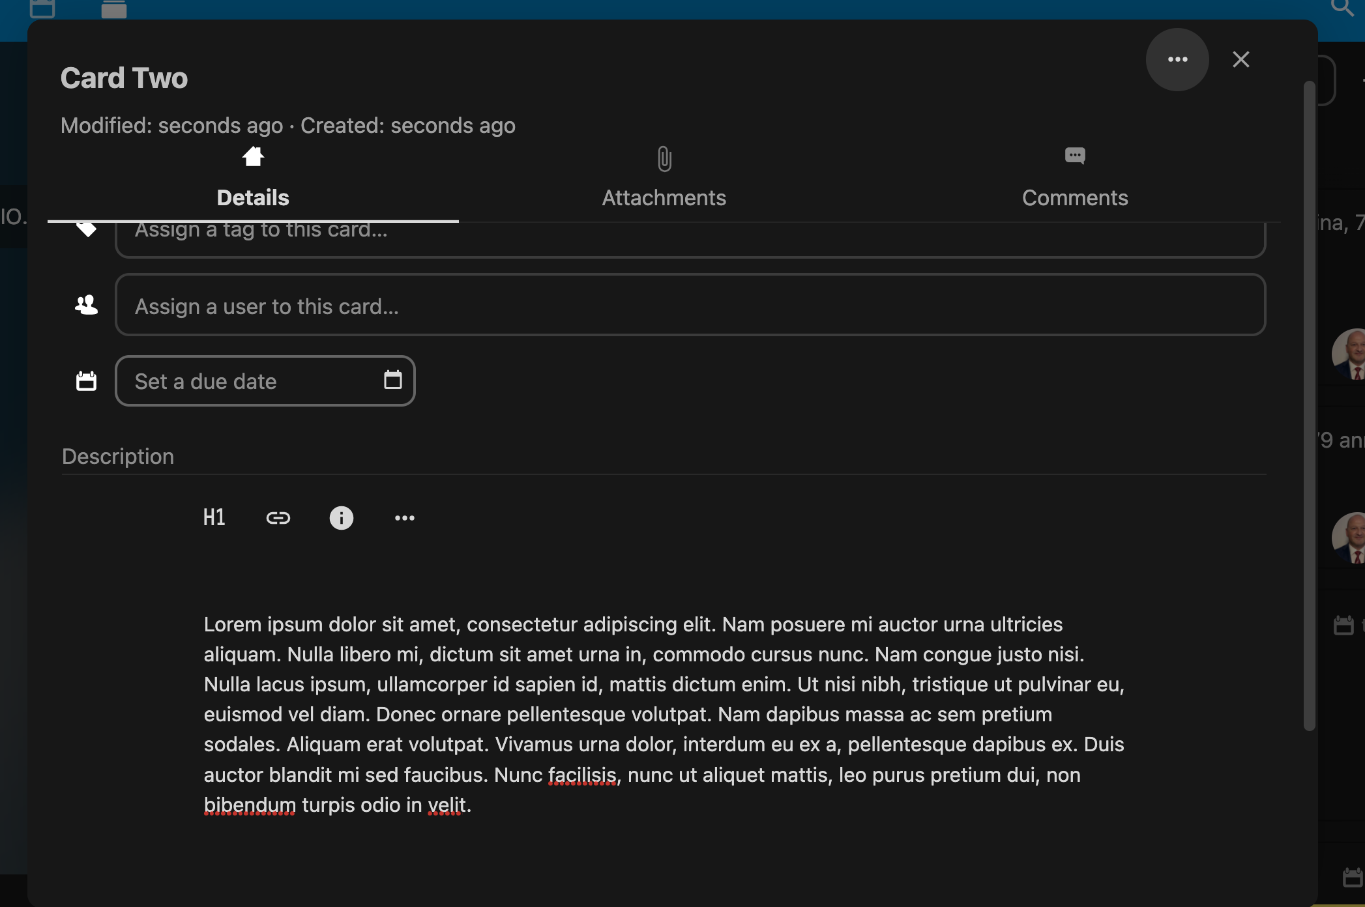The image size is (1365, 907).
Task: Open the card actions three-dot menu
Action: pos(1177,59)
